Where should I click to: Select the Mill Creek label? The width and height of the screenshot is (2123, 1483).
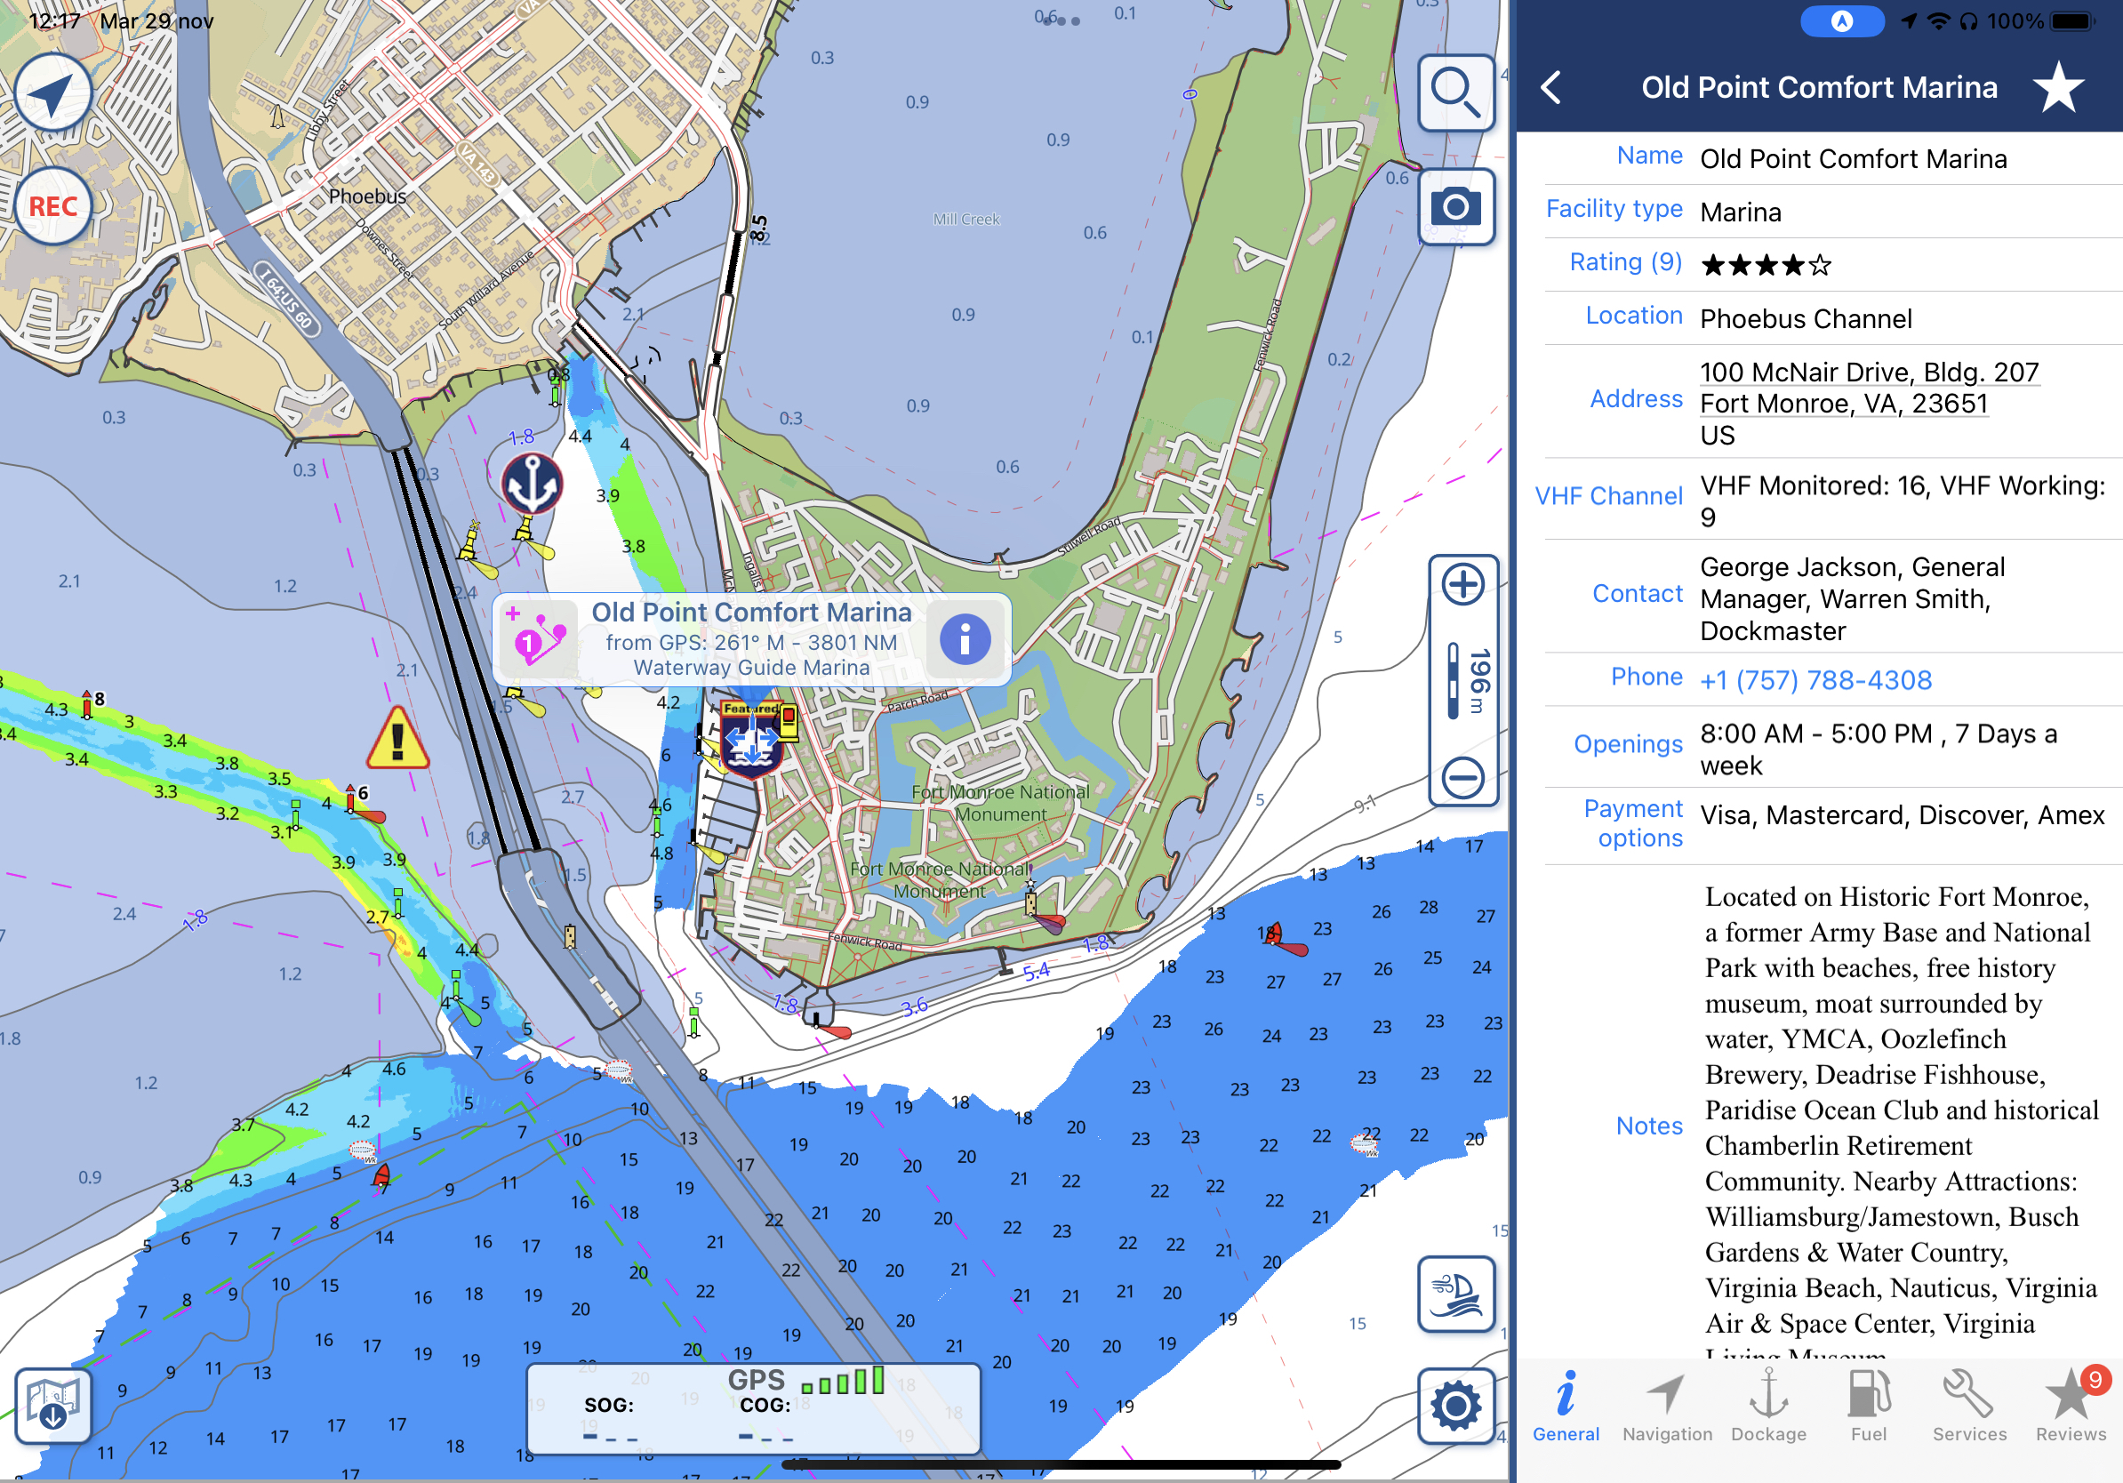[966, 219]
